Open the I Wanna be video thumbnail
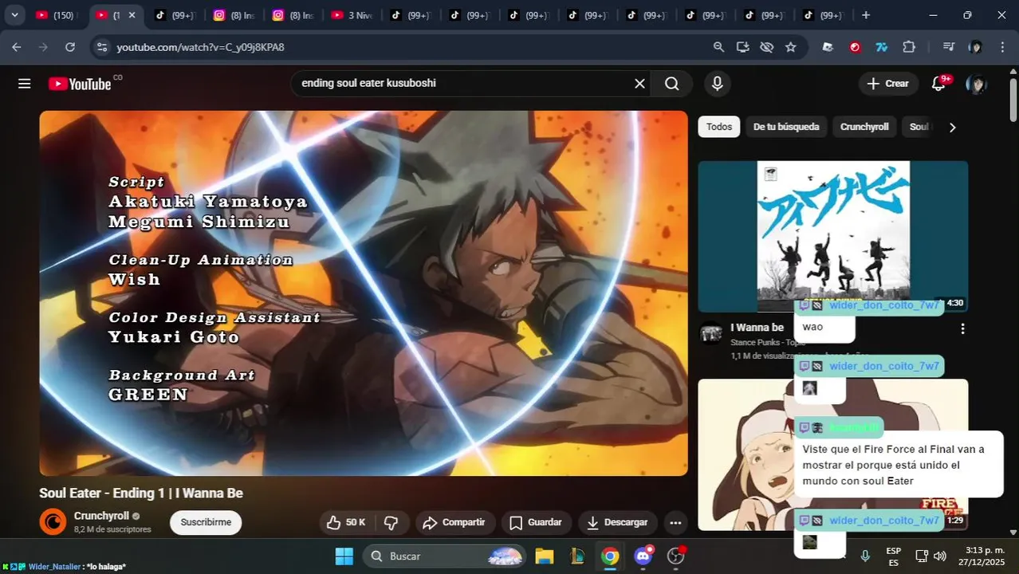The height and width of the screenshot is (574, 1019). [833, 236]
